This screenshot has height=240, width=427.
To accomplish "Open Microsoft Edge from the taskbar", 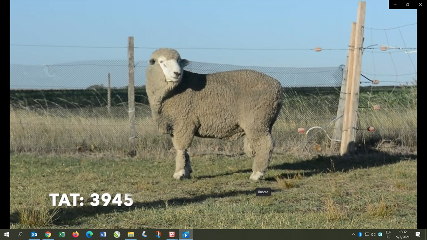I will (89, 234).
